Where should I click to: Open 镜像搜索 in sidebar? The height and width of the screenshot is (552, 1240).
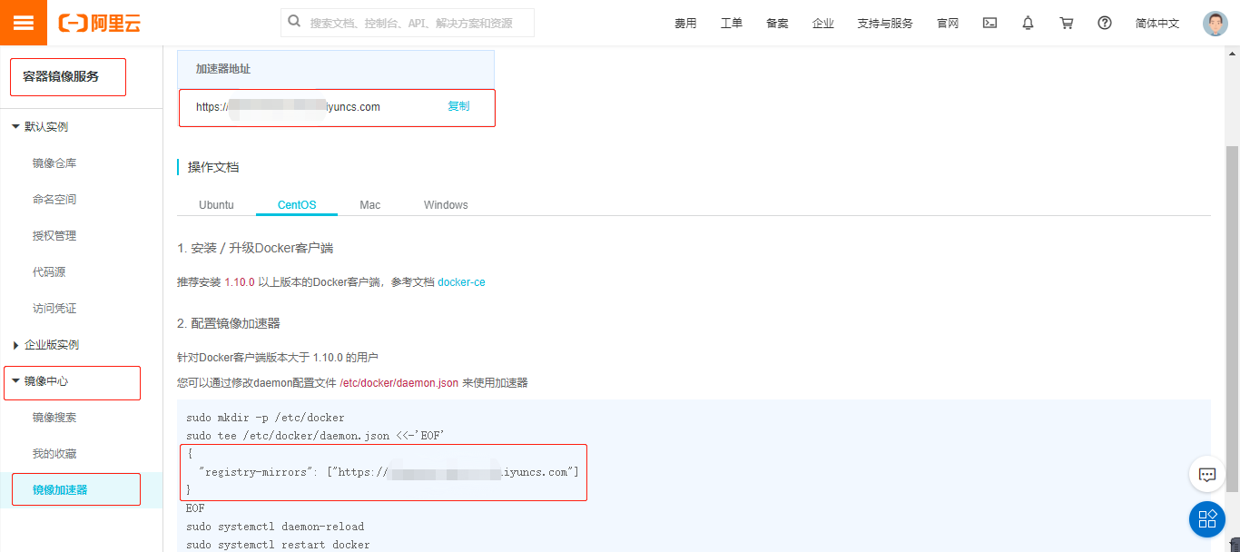click(54, 418)
